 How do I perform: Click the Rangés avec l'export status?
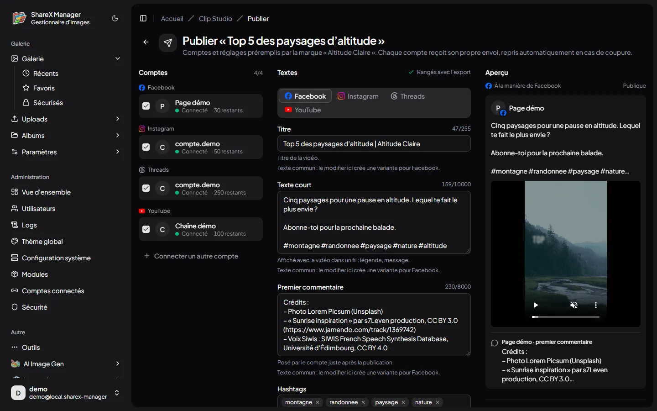(439, 72)
